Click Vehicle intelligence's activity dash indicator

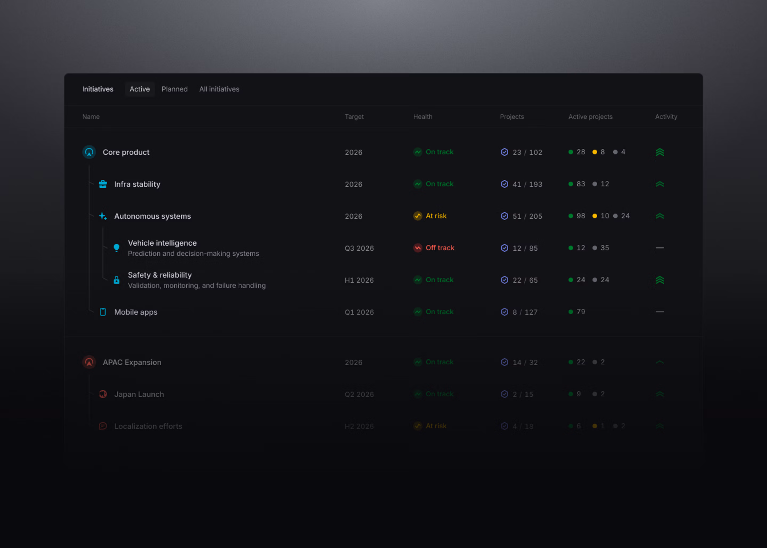click(660, 248)
